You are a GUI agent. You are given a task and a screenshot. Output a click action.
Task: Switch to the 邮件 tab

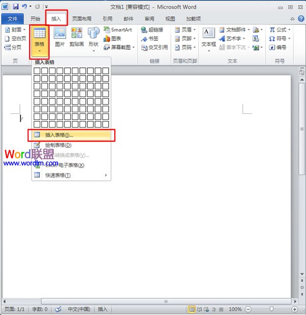(129, 19)
